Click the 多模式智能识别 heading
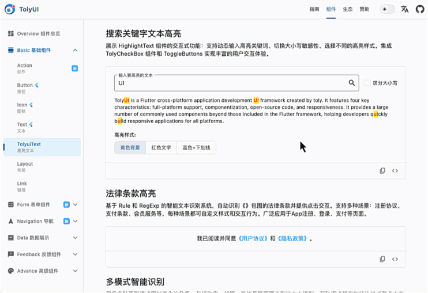 pos(135,282)
